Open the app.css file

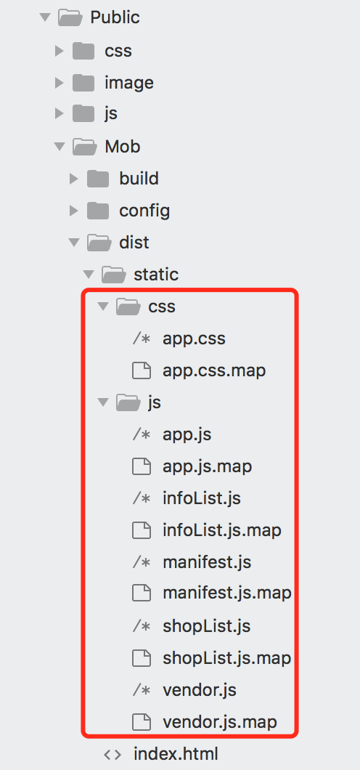[x=195, y=339]
